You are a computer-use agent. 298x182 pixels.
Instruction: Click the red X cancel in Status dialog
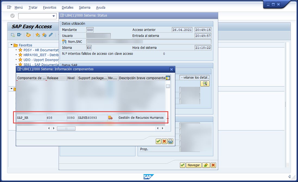(213, 165)
